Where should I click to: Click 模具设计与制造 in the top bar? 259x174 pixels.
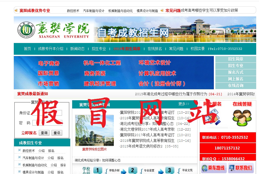(x=147, y=11)
